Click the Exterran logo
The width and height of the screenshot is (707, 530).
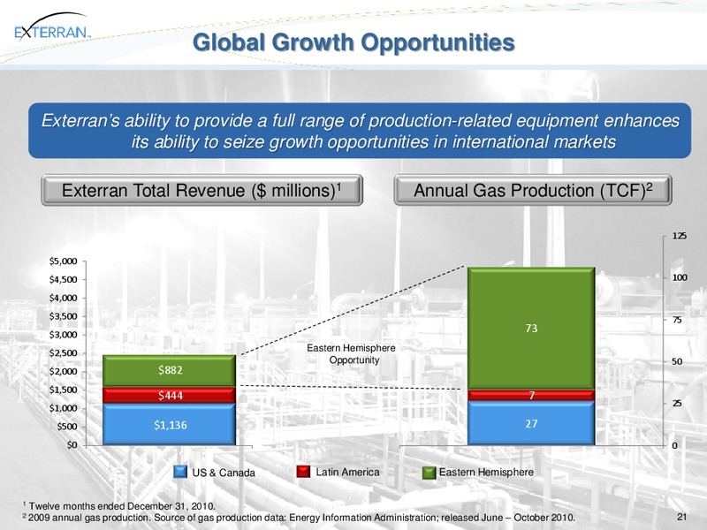(52, 28)
